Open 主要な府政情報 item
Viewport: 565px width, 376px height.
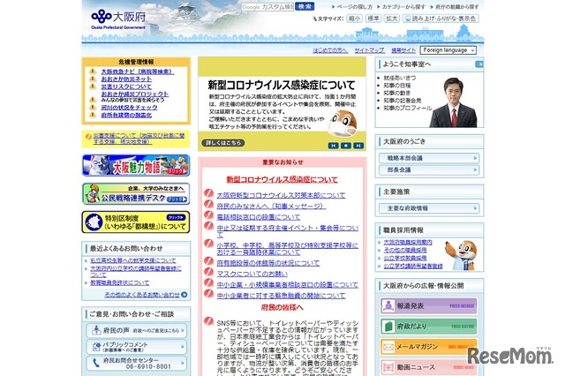point(429,208)
